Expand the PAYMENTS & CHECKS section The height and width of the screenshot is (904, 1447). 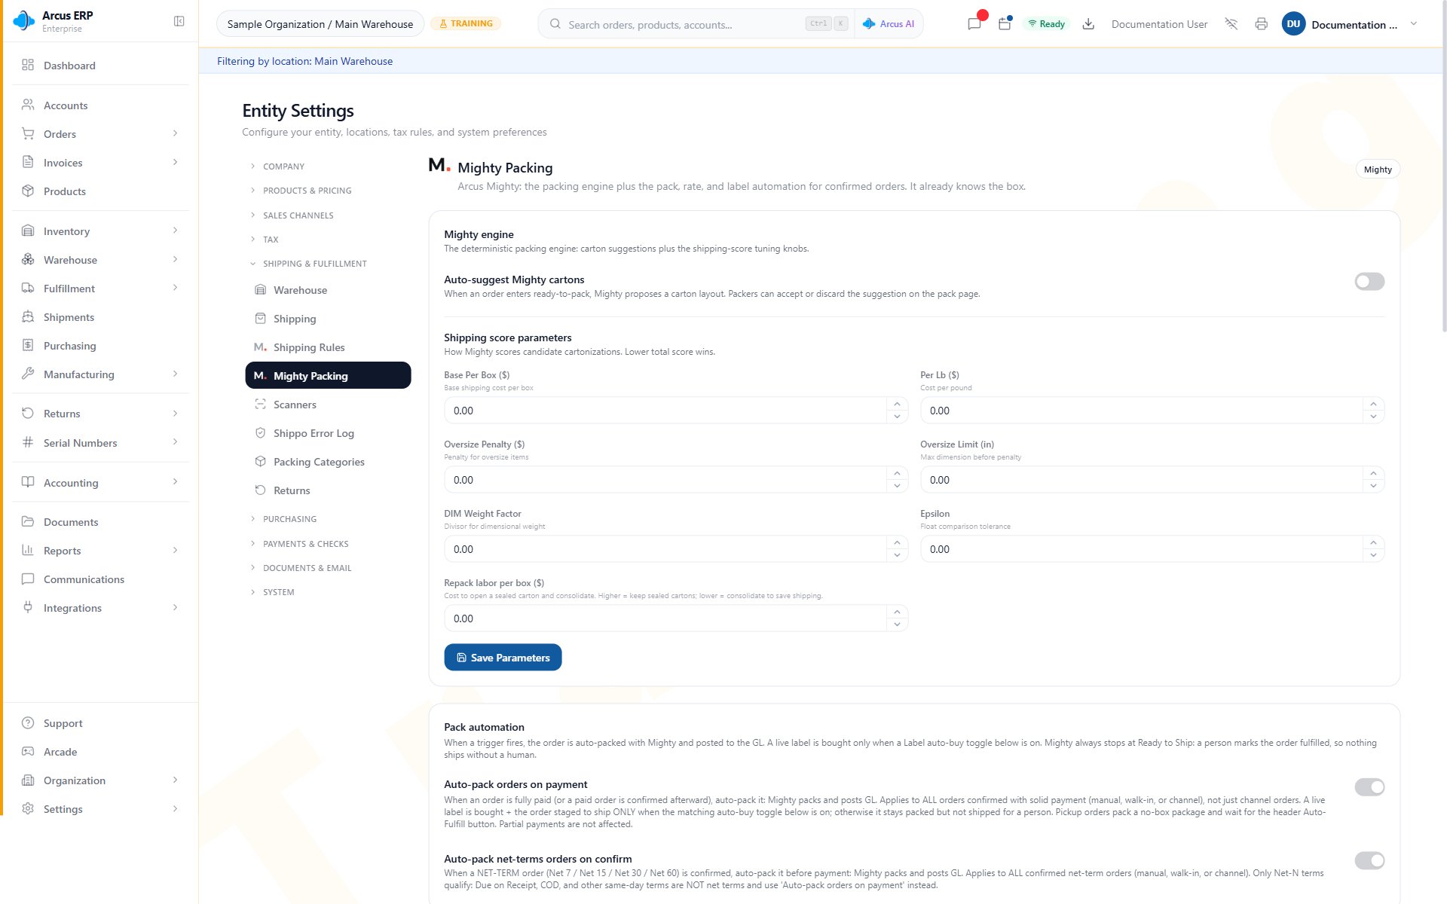[x=328, y=544]
